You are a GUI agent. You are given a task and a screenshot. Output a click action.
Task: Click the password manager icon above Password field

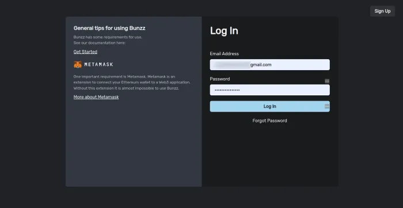[327, 81]
